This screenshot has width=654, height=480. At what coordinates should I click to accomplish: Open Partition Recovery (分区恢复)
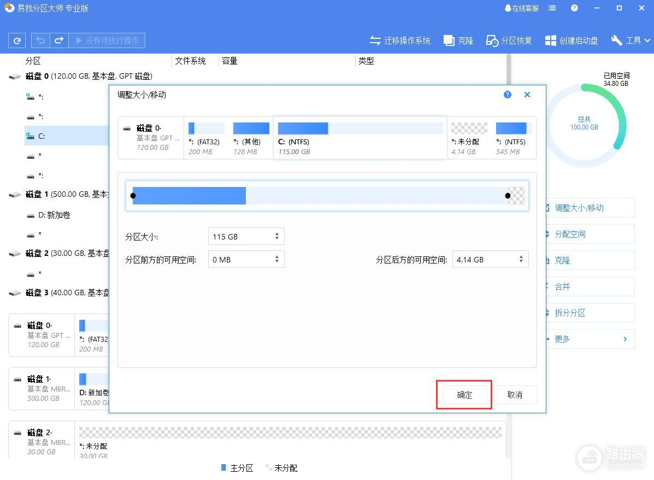(x=509, y=40)
